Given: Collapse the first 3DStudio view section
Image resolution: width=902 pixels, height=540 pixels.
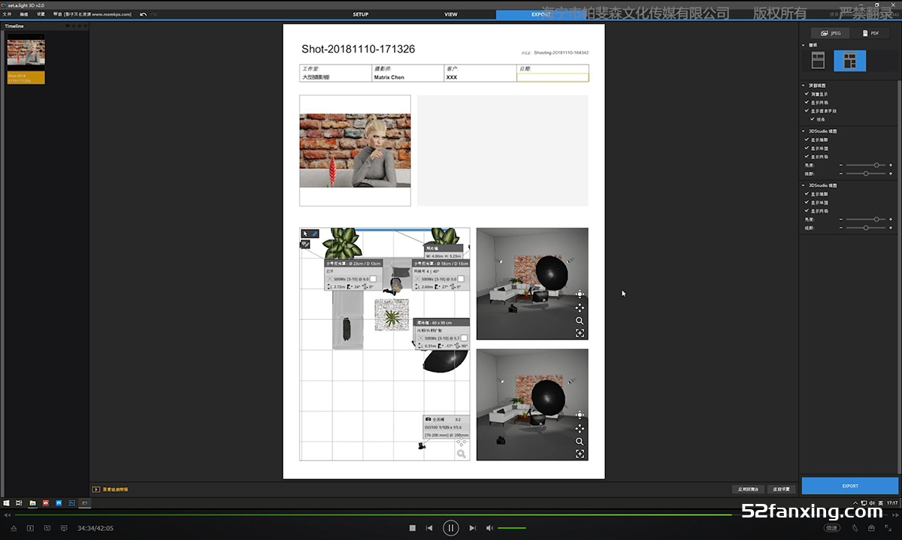Looking at the screenshot, I should click(803, 131).
